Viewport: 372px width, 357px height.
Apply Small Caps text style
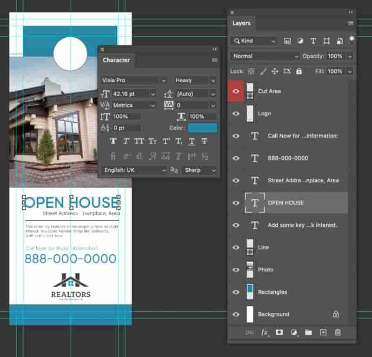[x=153, y=141]
